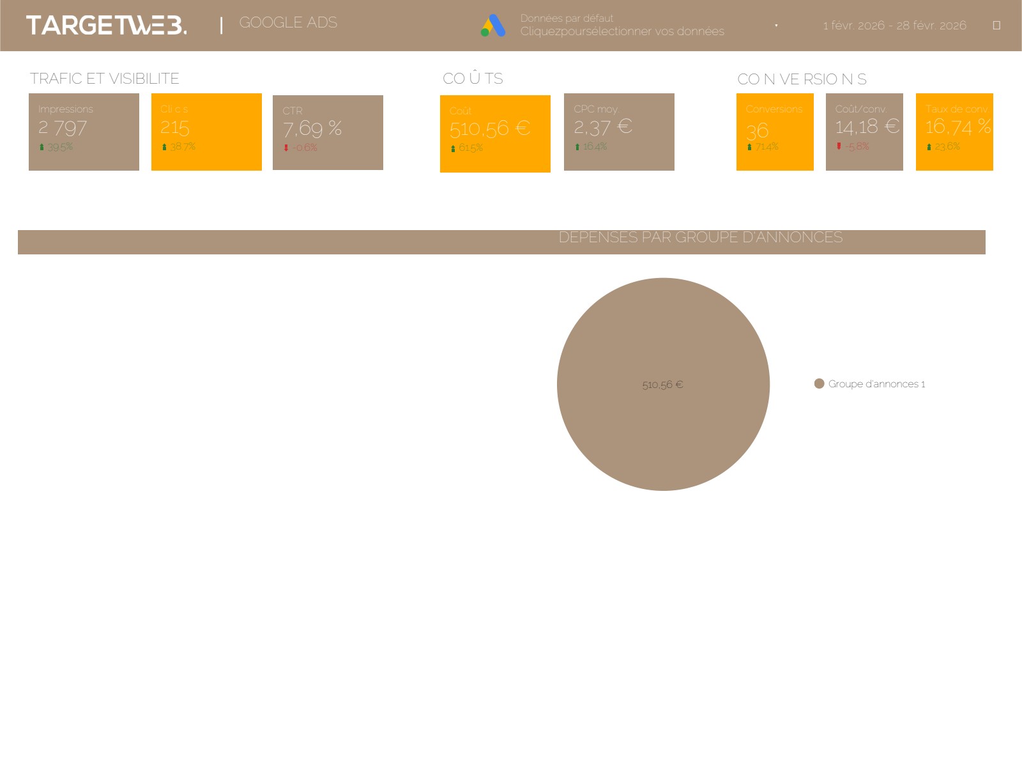Select the CPC moy. 2,37 € scorecard
Viewport: 1022px width, 767px height.
(619, 132)
